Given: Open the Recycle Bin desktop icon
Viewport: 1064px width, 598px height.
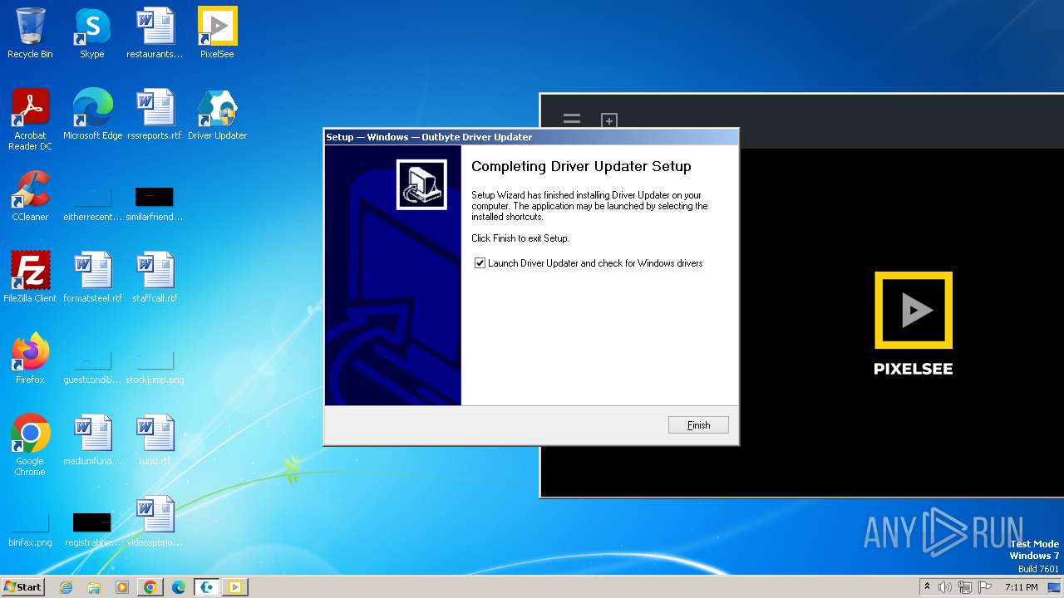Looking at the screenshot, I should (30, 33).
